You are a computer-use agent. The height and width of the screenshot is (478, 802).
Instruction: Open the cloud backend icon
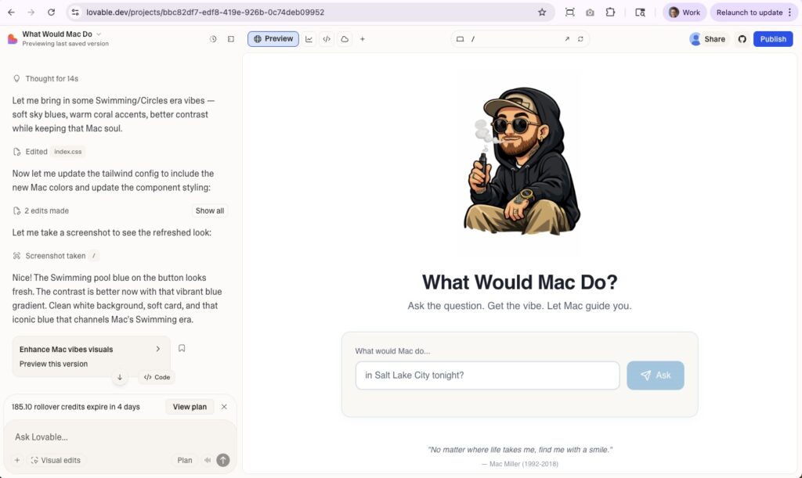click(345, 39)
